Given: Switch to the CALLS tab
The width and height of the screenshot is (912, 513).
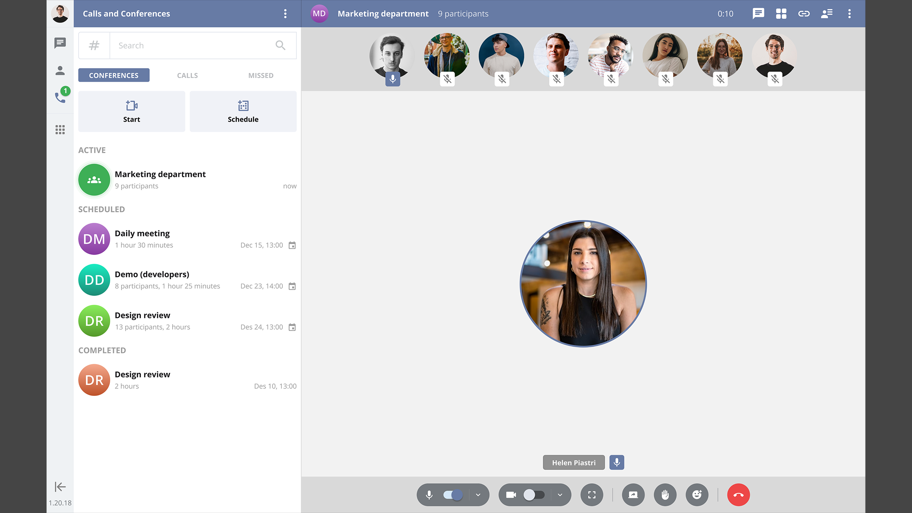Looking at the screenshot, I should tap(187, 76).
